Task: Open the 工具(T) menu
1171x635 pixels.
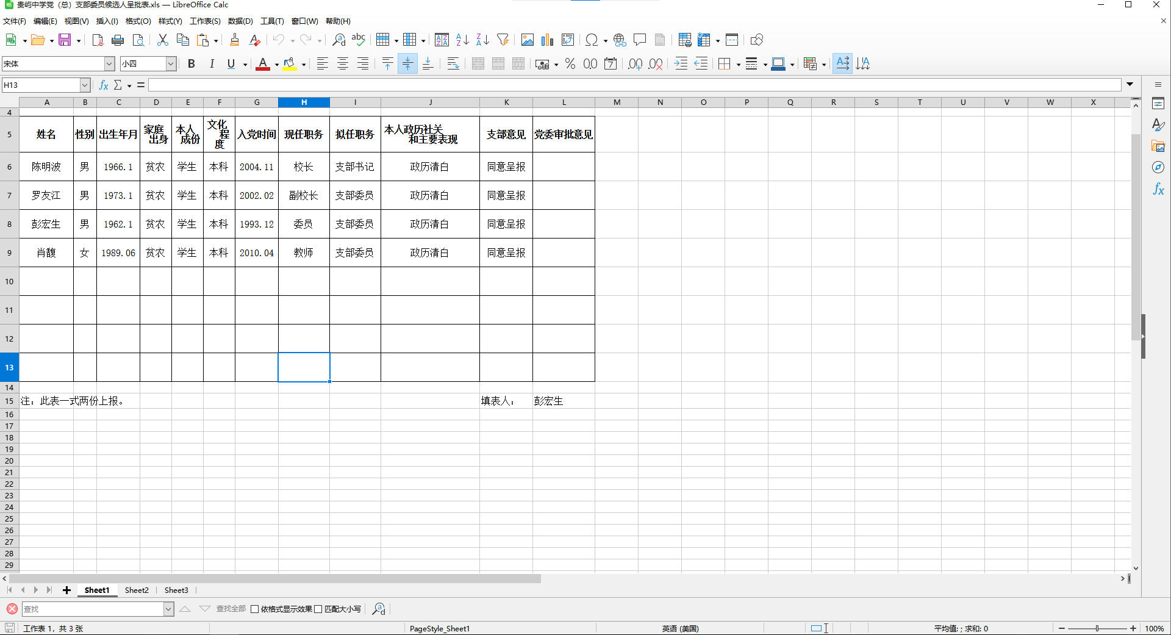Action: point(272,21)
